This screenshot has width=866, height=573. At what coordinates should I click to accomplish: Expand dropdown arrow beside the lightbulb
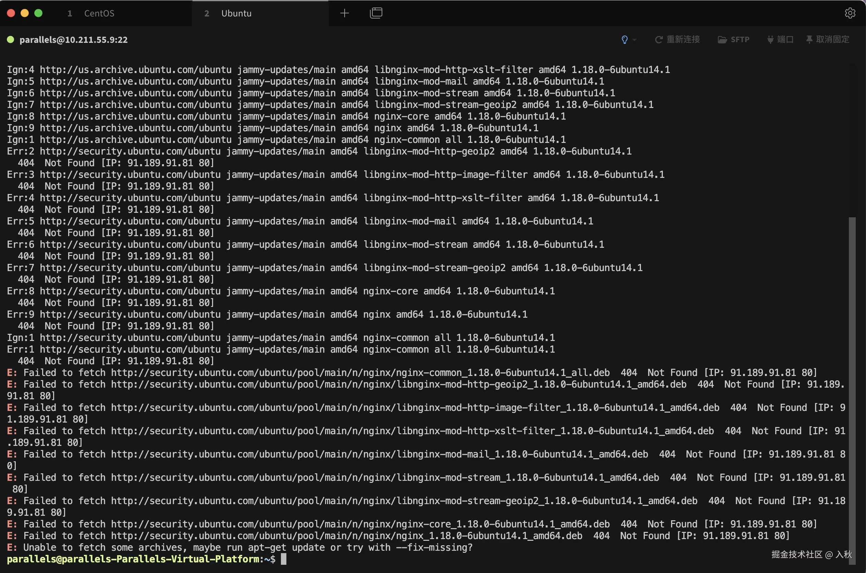(x=635, y=39)
